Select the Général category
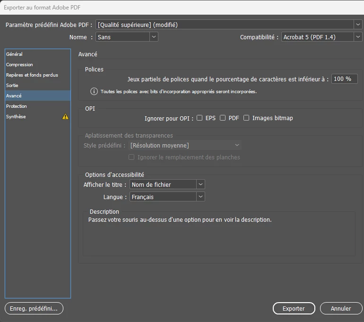 (x=38, y=54)
